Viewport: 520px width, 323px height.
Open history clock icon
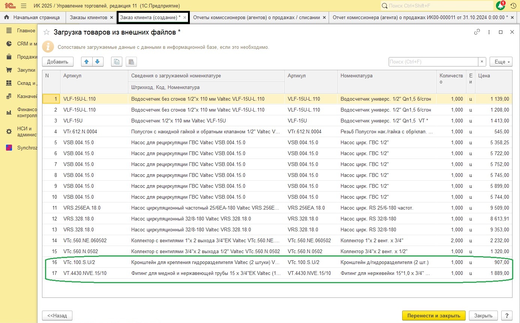coord(513,6)
